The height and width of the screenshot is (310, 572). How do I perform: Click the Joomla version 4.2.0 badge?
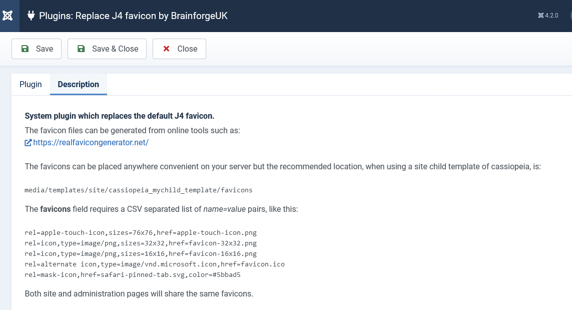[x=548, y=16]
